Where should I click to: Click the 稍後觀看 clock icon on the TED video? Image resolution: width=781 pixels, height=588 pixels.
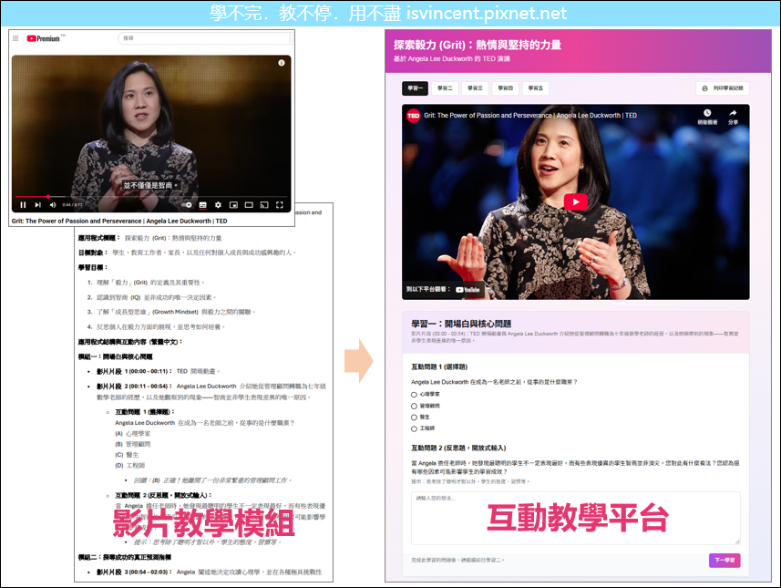point(707,113)
